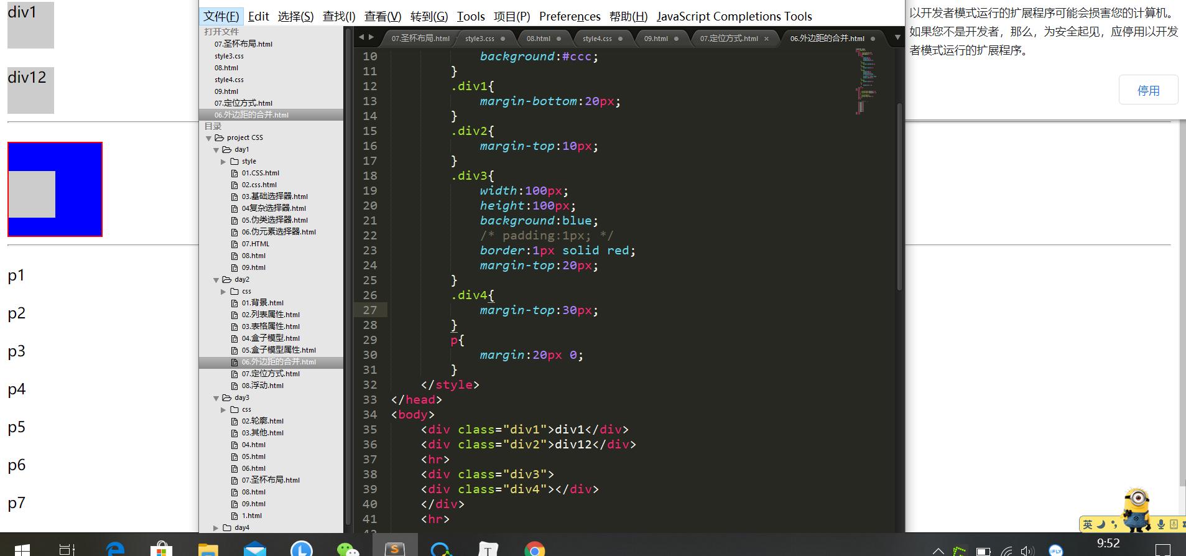
Task: Open Task View on the taskbar
Action: click(x=67, y=550)
